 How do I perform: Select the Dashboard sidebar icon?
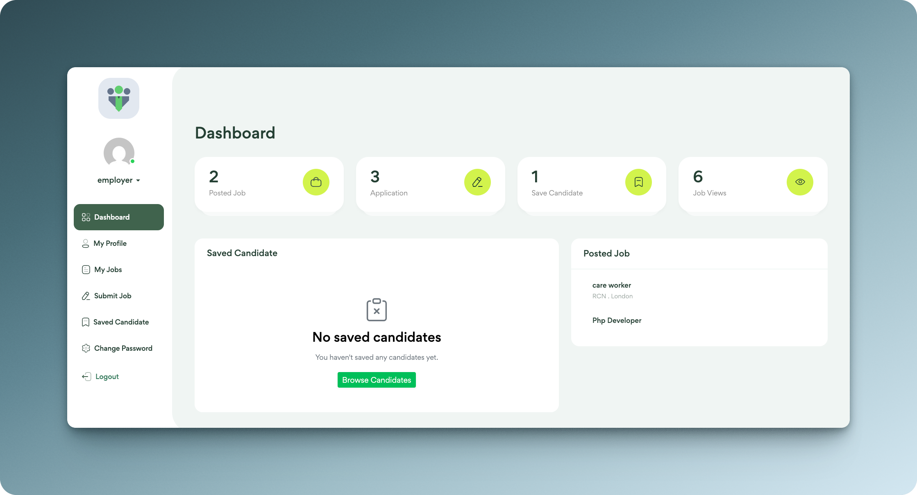point(86,217)
